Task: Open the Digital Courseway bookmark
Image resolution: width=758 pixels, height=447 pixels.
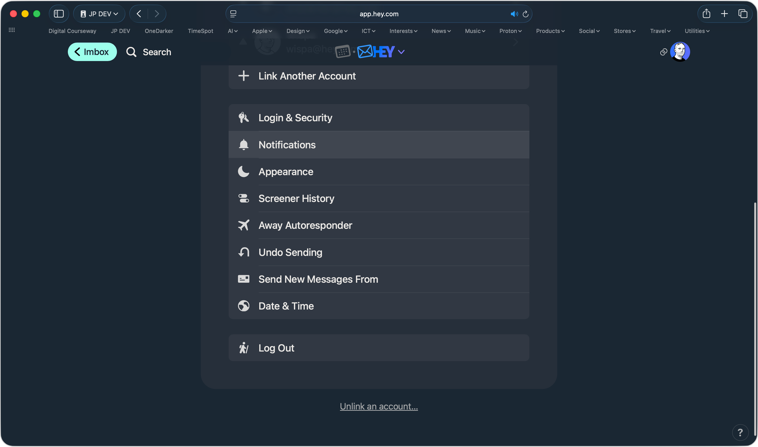Action: coord(72,31)
